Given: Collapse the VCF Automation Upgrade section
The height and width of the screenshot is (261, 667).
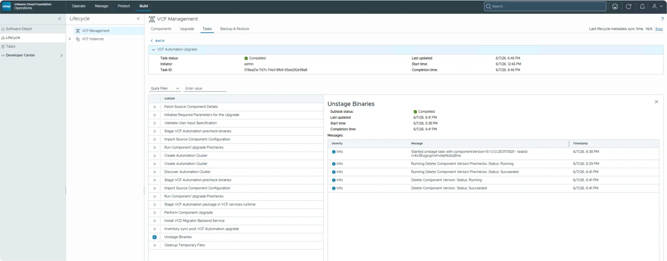Looking at the screenshot, I should [x=154, y=50].
